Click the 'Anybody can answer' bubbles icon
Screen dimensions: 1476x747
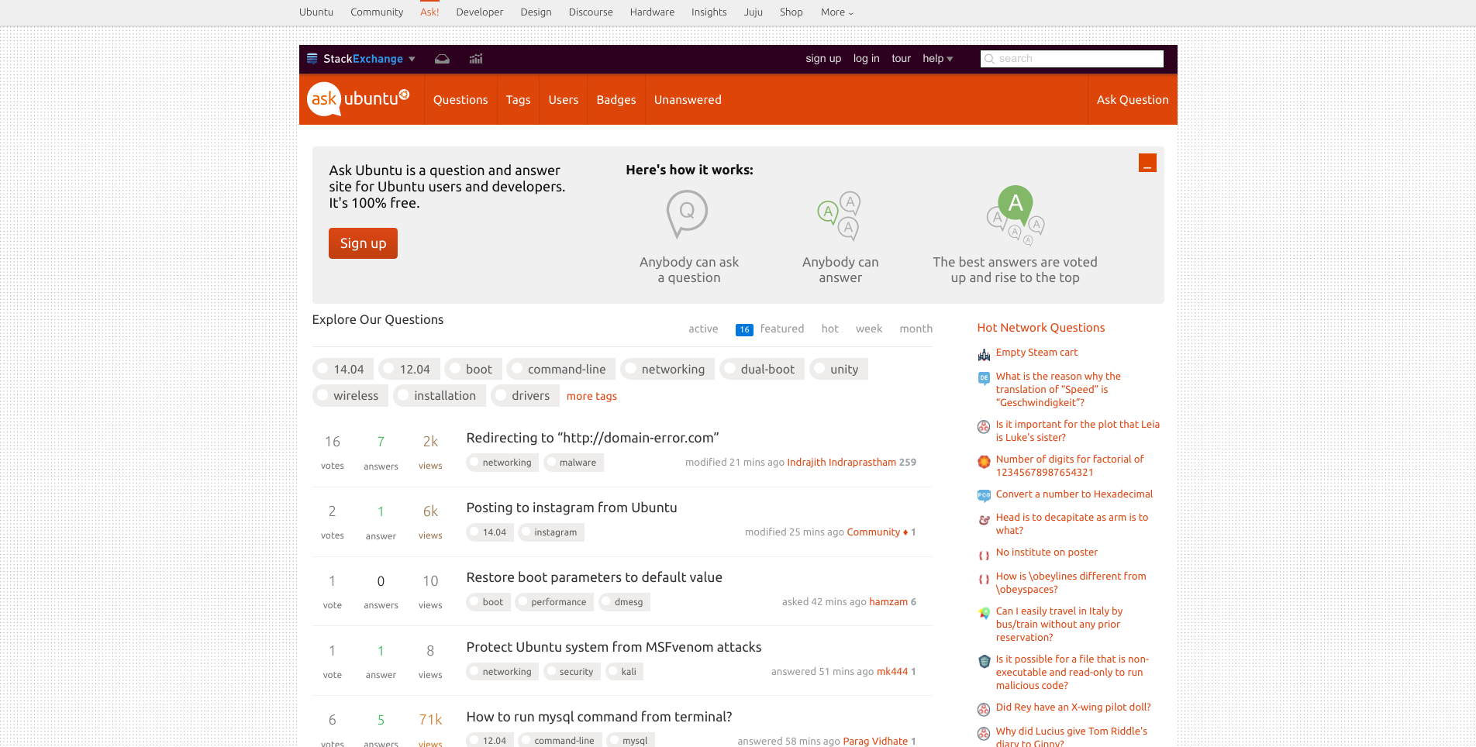click(x=840, y=216)
